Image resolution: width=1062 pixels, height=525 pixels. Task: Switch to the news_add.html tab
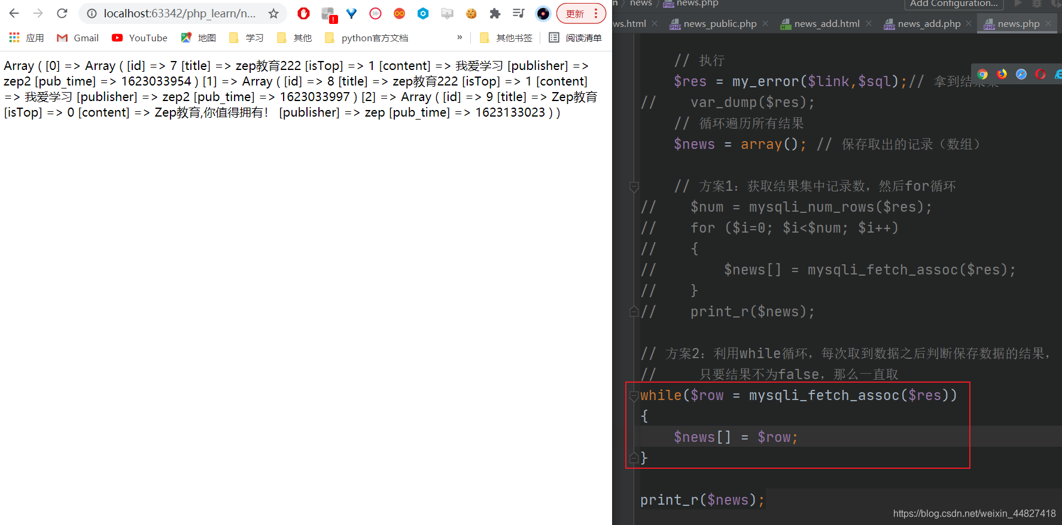[x=827, y=23]
